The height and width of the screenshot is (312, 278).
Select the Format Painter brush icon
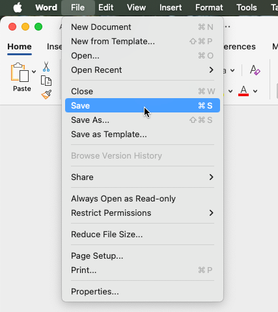(x=46, y=94)
